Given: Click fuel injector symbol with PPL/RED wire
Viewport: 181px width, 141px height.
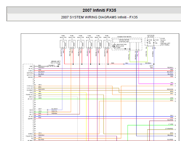Looking at the screenshot, I should click(89, 44).
